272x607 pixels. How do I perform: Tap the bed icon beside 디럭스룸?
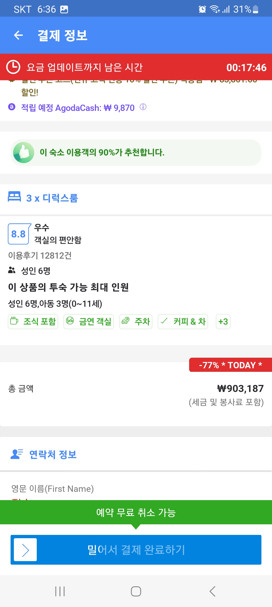tap(14, 197)
